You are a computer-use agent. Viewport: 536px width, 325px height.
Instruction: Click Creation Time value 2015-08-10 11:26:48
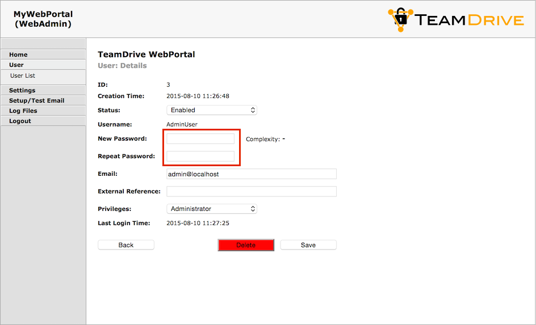[x=198, y=96]
